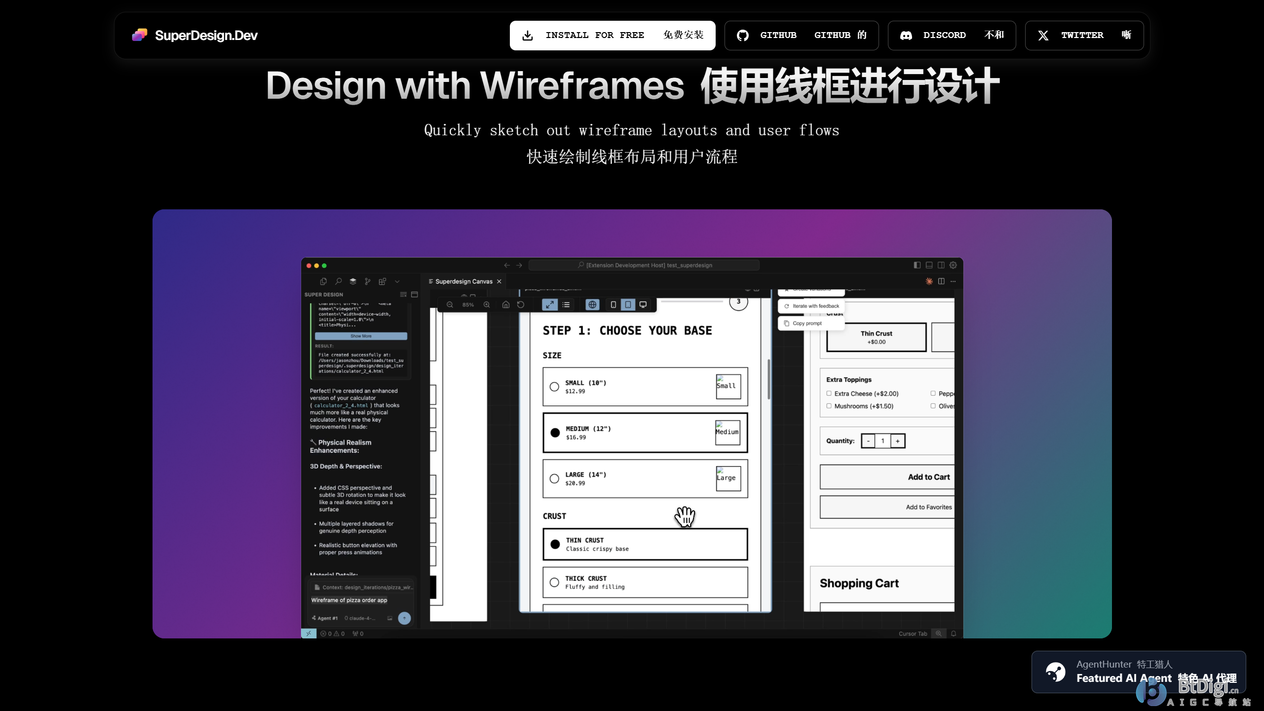The height and width of the screenshot is (711, 1264).
Task: Check the Extra Cheese topping box
Action: click(829, 394)
